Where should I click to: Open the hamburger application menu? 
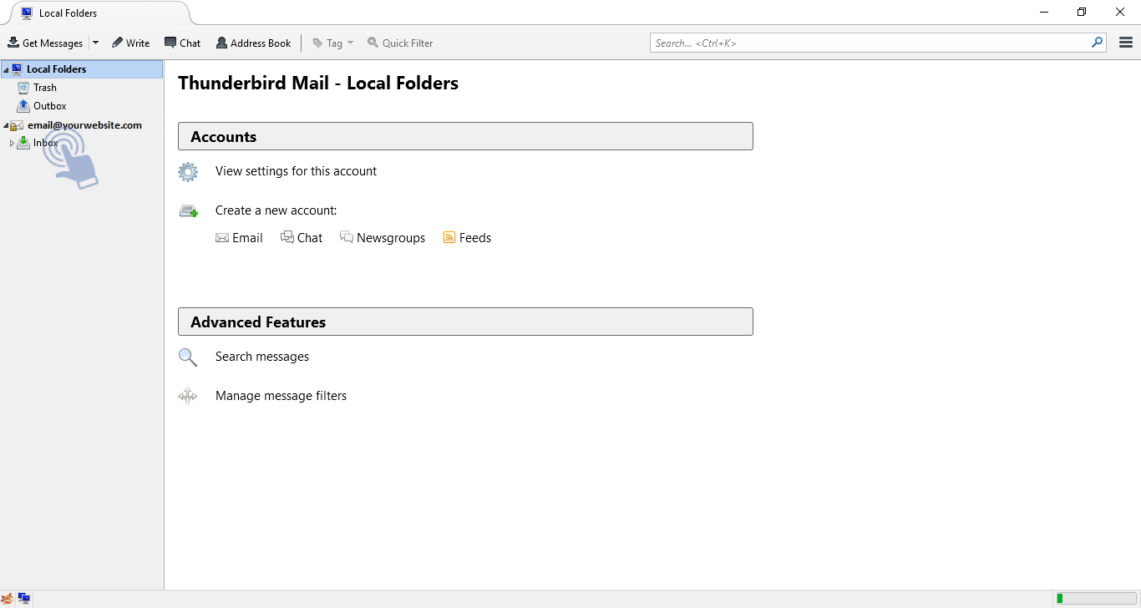click(x=1126, y=43)
